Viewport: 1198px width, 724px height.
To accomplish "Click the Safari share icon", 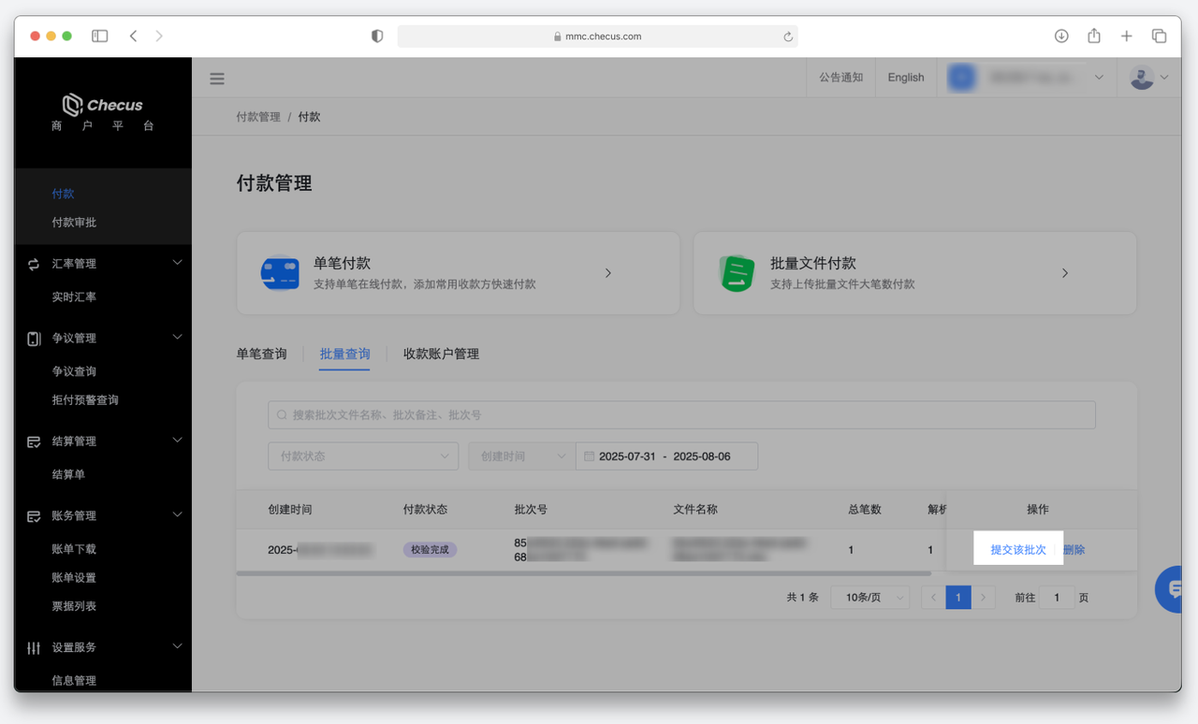I will [x=1094, y=36].
